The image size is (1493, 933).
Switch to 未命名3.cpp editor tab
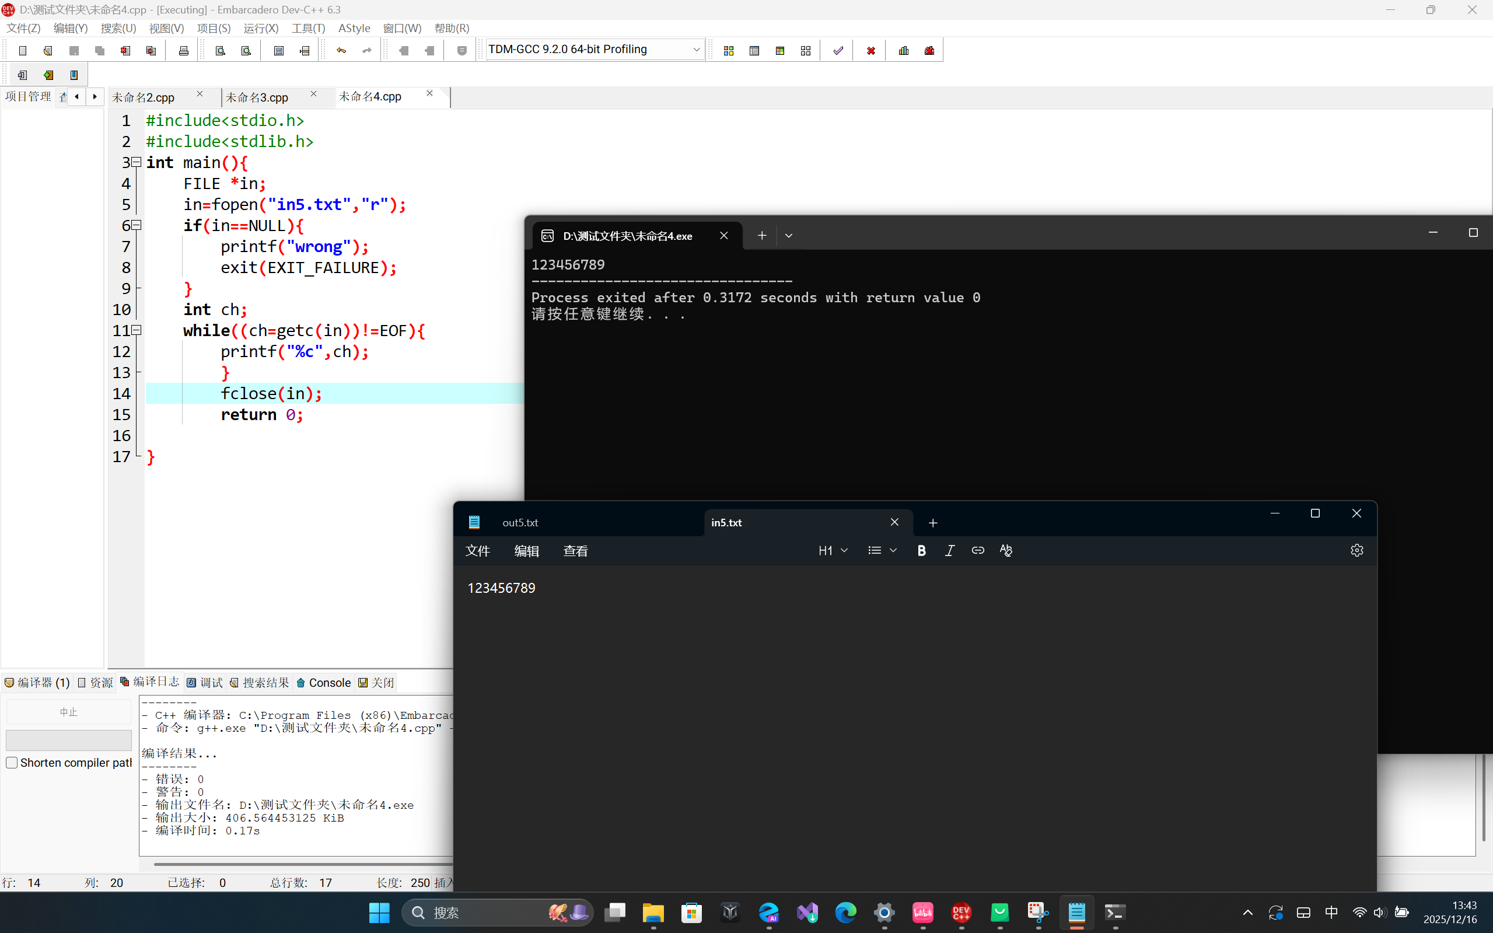coord(257,97)
